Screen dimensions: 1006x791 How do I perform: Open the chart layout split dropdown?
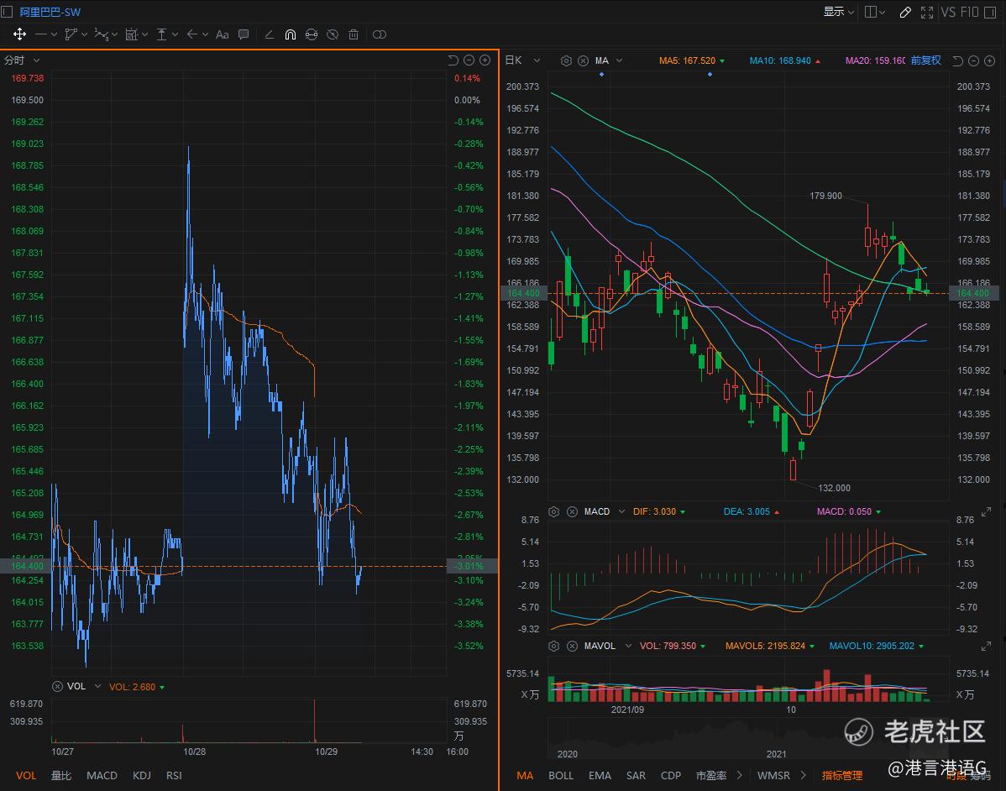874,12
